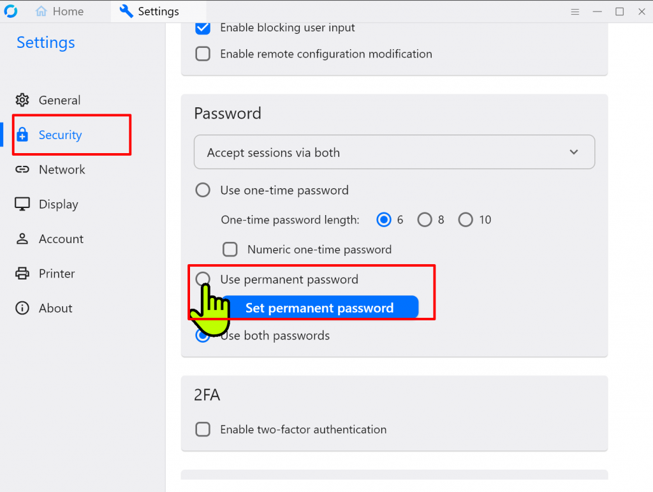
Task: Choose password length 10 option
Action: pos(466,220)
